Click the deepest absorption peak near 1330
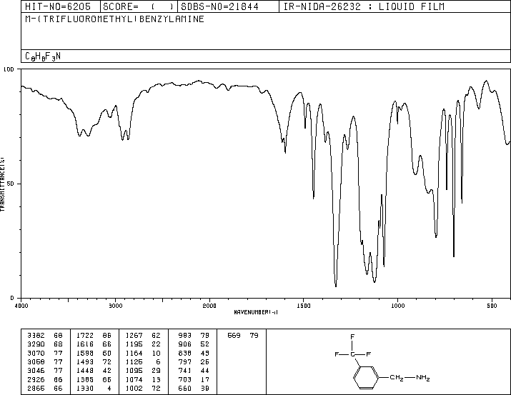Screen dimensions: 511x395 [x=336, y=286]
